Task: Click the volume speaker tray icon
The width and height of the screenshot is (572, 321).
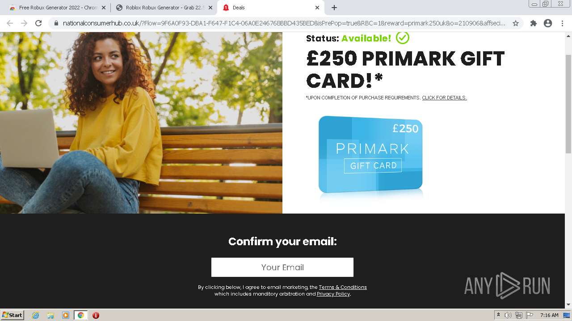Action: click(508, 315)
